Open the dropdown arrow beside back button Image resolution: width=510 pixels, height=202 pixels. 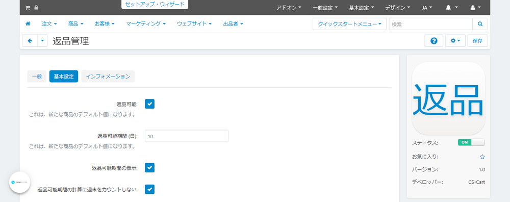[x=43, y=41]
